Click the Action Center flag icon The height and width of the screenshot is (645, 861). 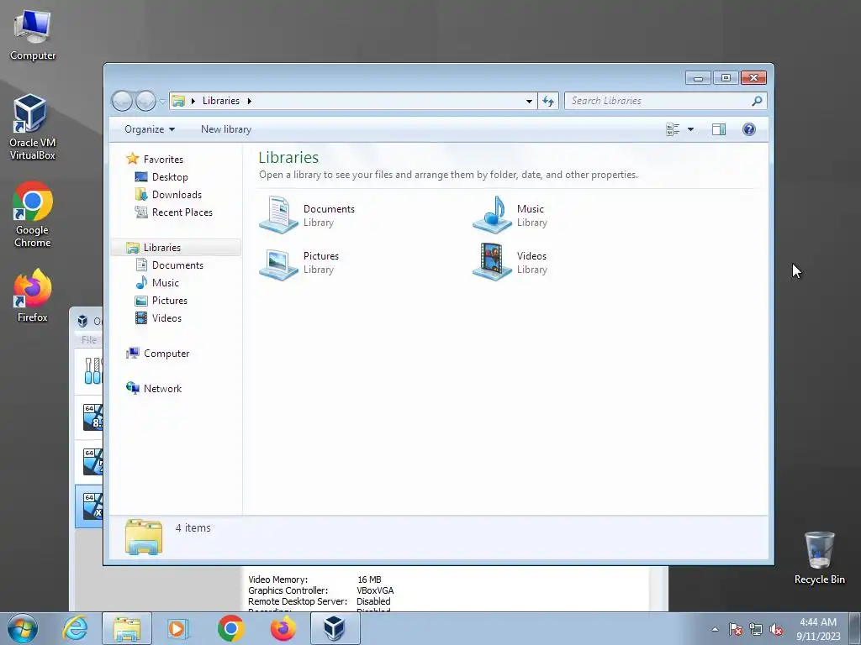pyautogui.click(x=736, y=629)
